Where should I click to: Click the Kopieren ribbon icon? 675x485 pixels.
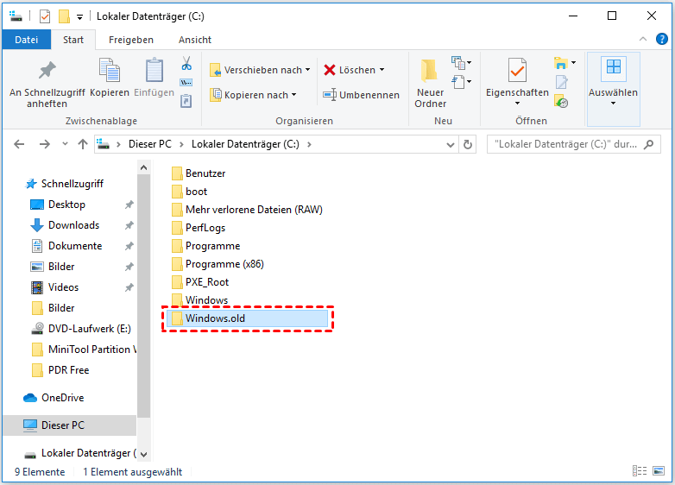pyautogui.click(x=110, y=70)
